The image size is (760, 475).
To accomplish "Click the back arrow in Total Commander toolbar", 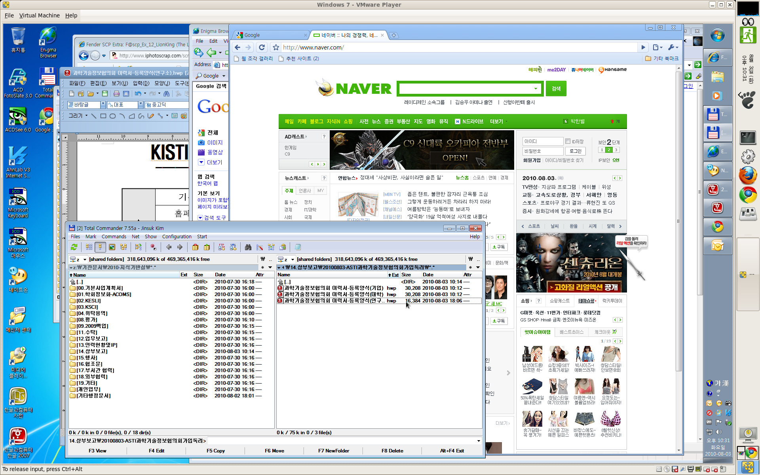I will click(x=169, y=247).
